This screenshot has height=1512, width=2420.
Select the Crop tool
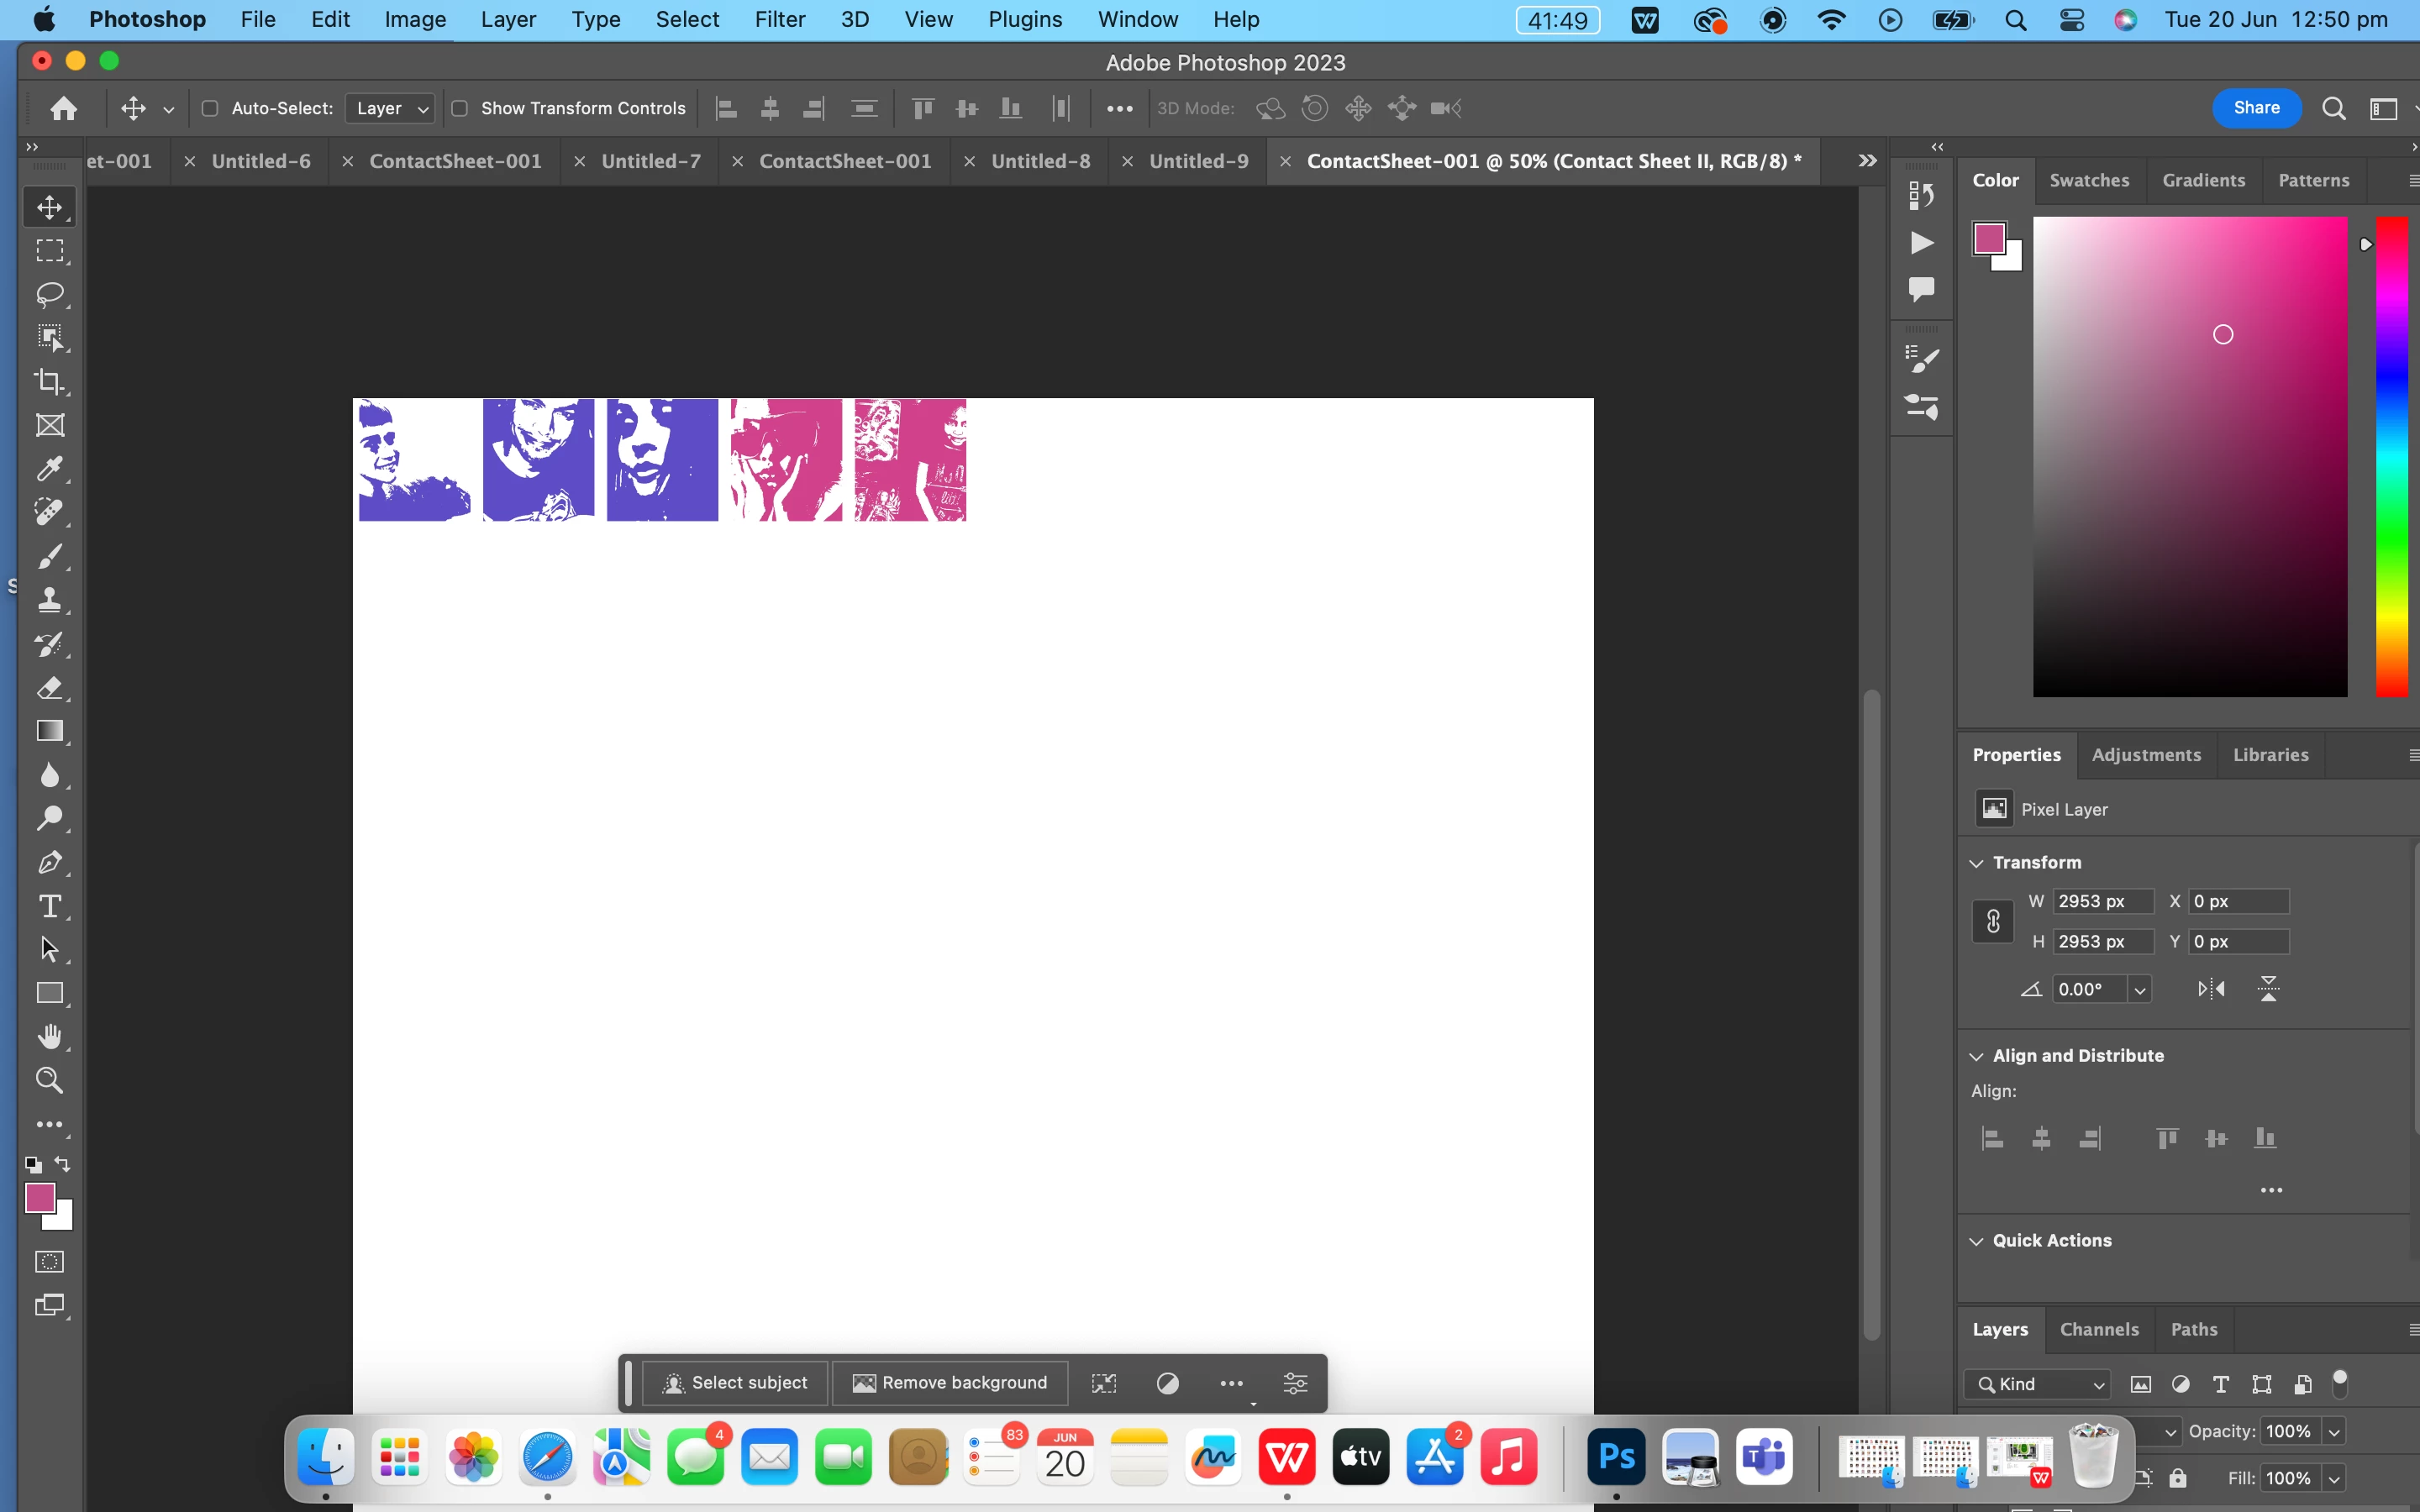[x=49, y=381]
